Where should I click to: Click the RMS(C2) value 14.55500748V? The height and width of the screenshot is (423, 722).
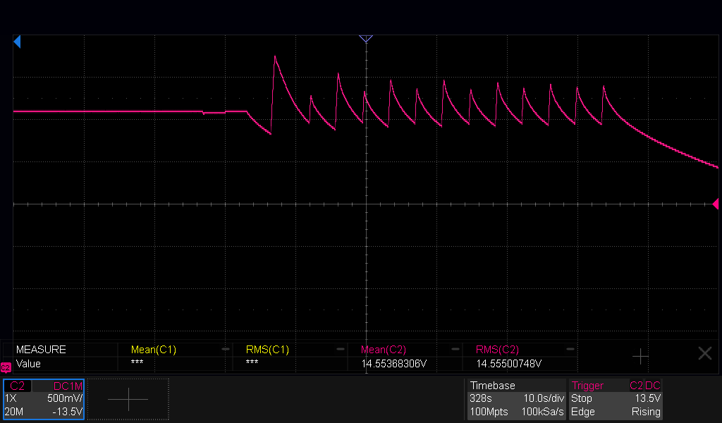coord(509,364)
